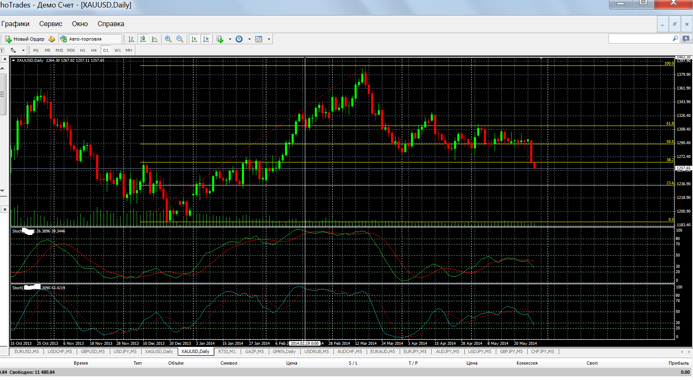
Task: Select the bar chart icon
Action: pyautogui.click(x=131, y=39)
